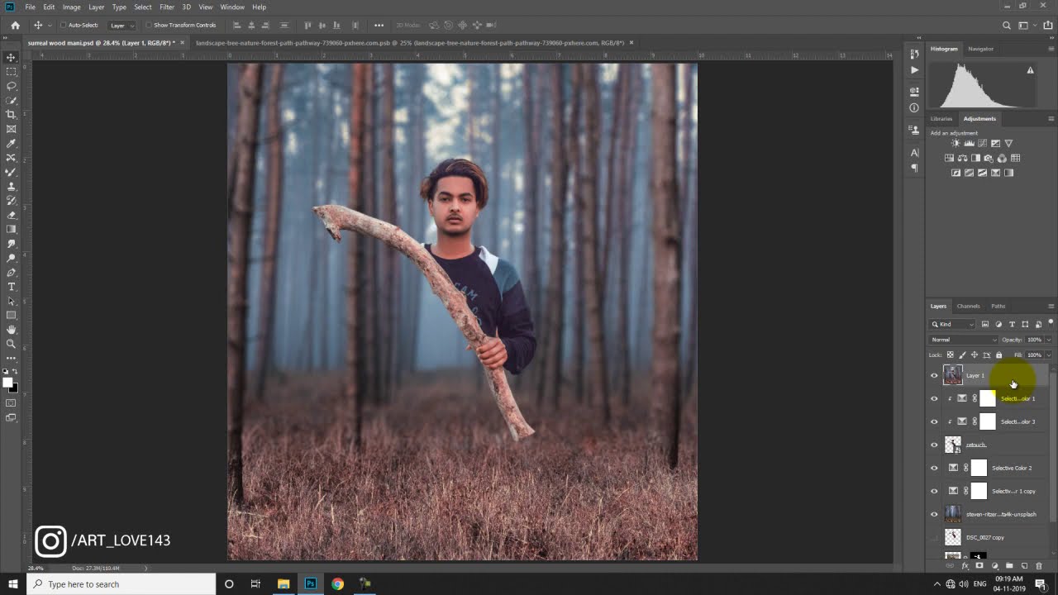
Task: Click the lock all padlock icon
Action: 998,355
